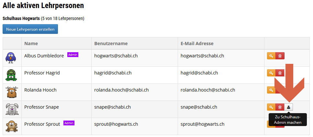Click the Benutzername column header
The height and width of the screenshot is (137, 313).
[111, 43]
